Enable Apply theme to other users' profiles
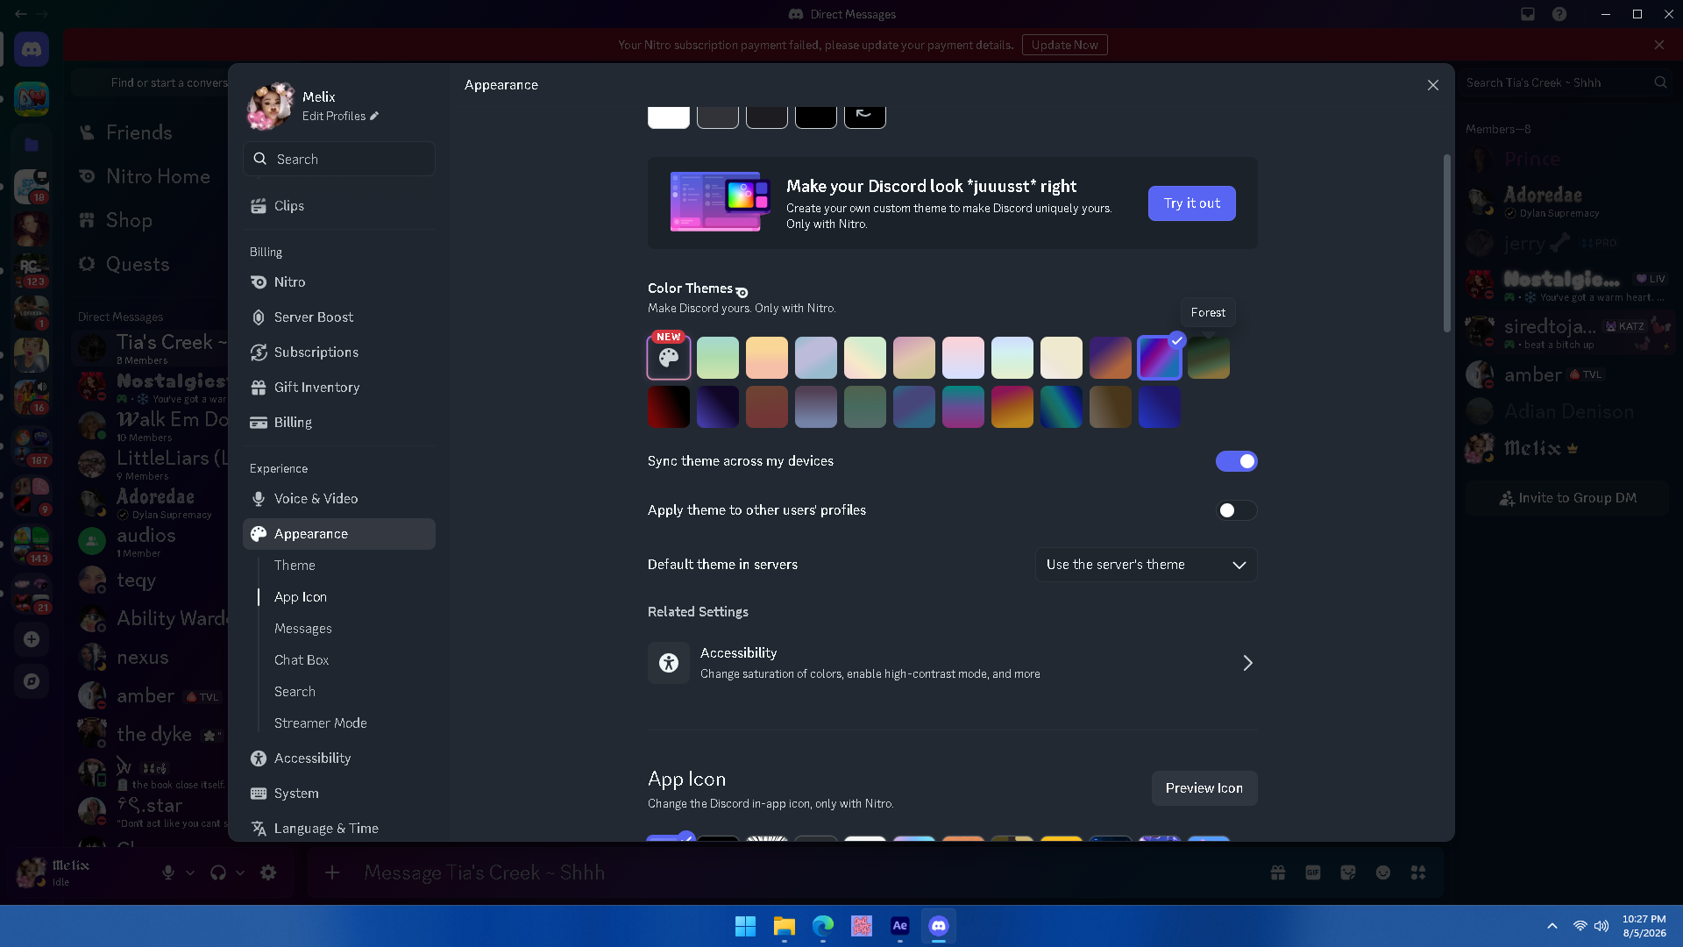This screenshot has height=947, width=1683. (1237, 510)
